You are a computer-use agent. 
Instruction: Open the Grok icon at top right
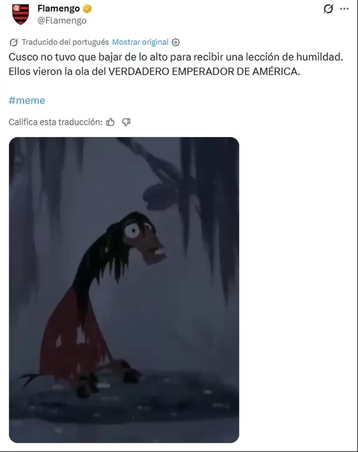[x=328, y=9]
